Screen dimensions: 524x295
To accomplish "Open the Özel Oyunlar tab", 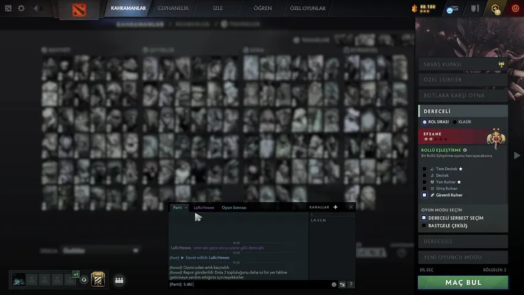I will tap(307, 8).
